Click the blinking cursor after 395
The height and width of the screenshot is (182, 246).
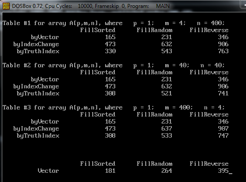[x=231, y=173]
